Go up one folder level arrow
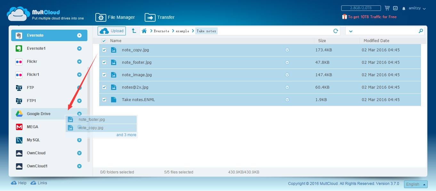436x191 pixels. pyautogui.click(x=134, y=31)
